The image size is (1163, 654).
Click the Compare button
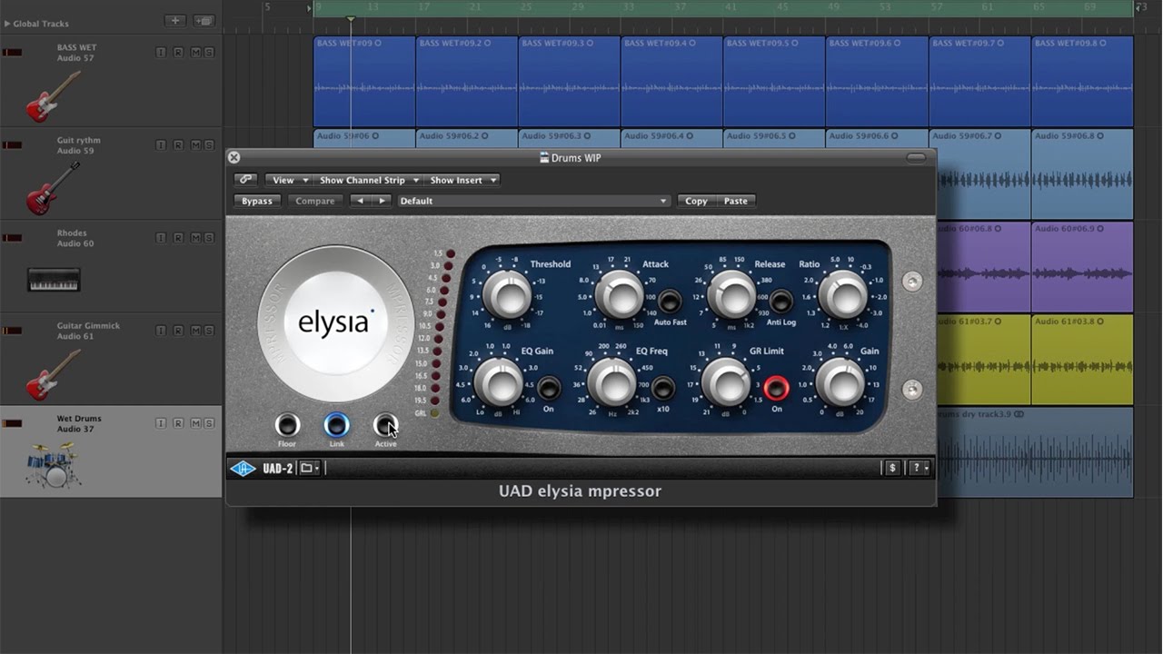pyautogui.click(x=314, y=201)
